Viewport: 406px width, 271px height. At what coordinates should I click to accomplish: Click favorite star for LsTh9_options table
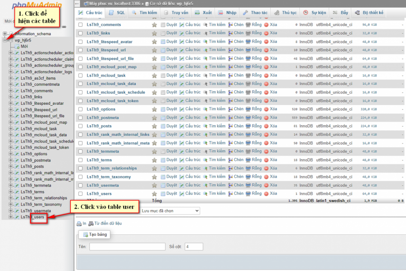[x=154, y=109]
